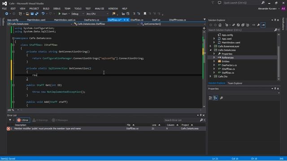Expand the Cafe.Dto project node

[x=210, y=76]
